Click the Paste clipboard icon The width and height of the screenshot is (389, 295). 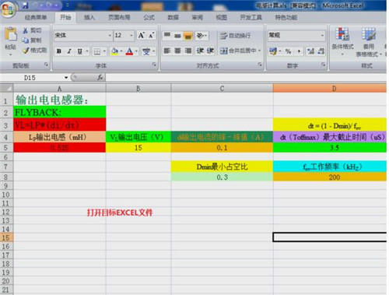coord(11,34)
